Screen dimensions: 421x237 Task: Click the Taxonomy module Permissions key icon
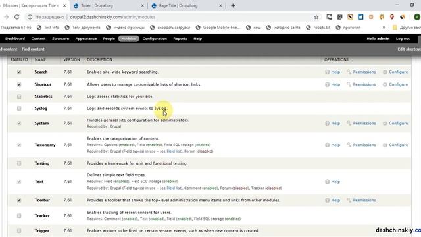pyautogui.click(x=349, y=145)
